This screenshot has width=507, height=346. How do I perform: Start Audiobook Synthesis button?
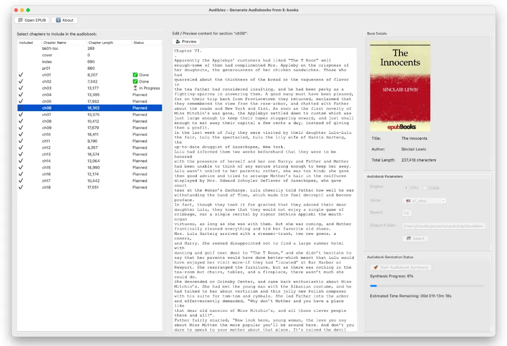point(401,268)
